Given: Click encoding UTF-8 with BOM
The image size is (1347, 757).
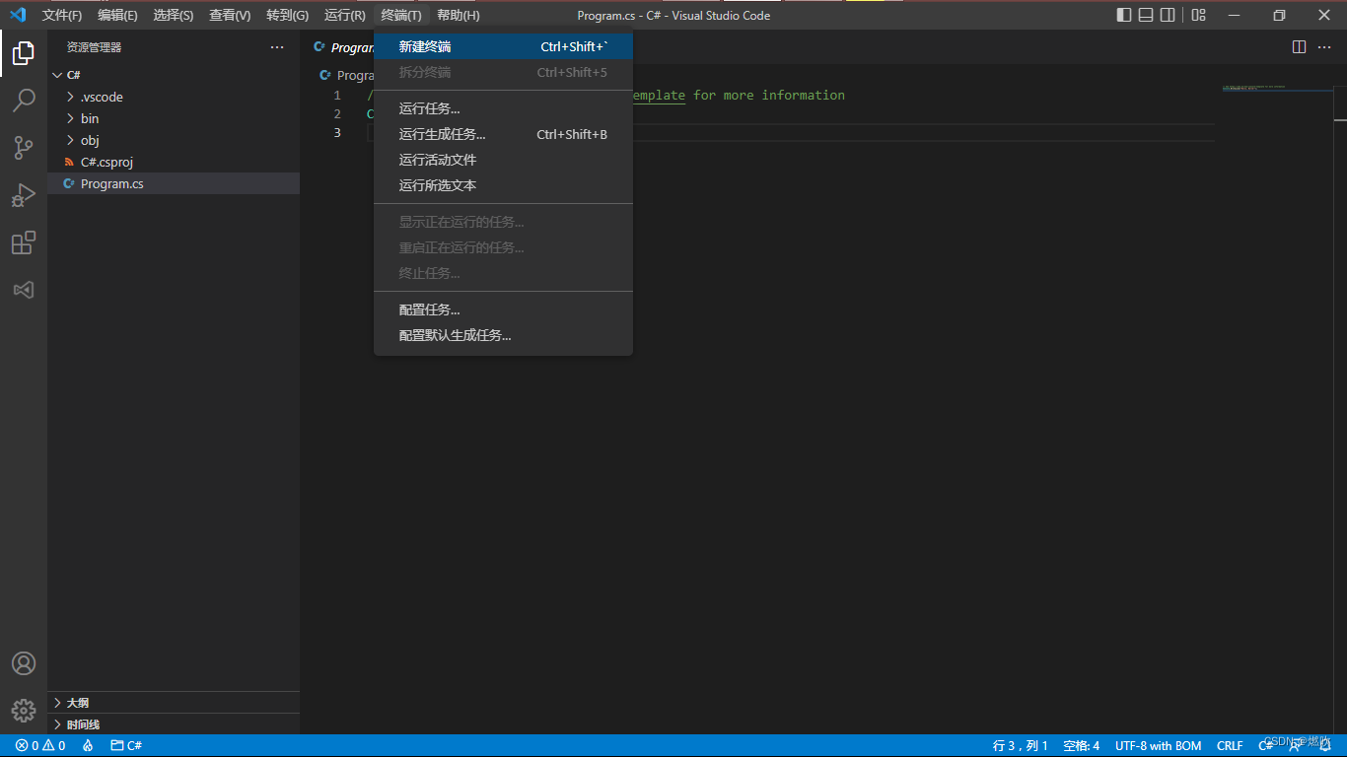Looking at the screenshot, I should click(1158, 746).
